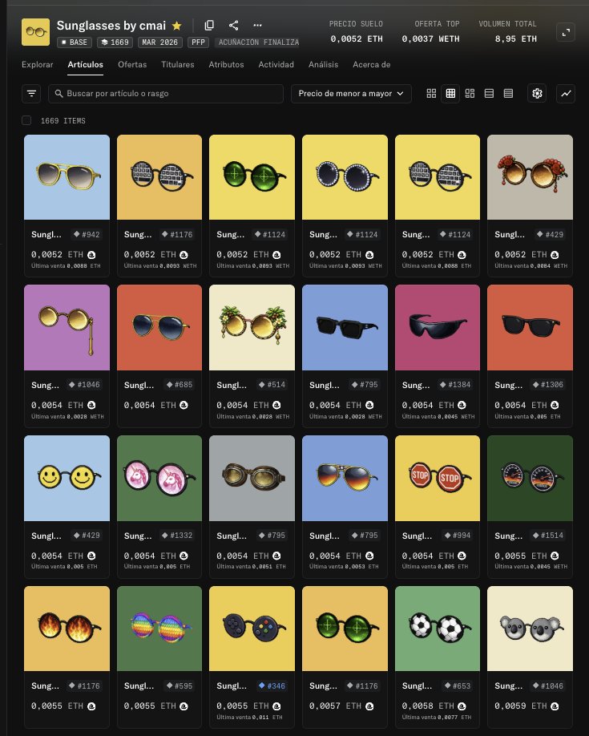589x736 pixels.
Task: Click rarity rank #653 badge
Action: [457, 685]
